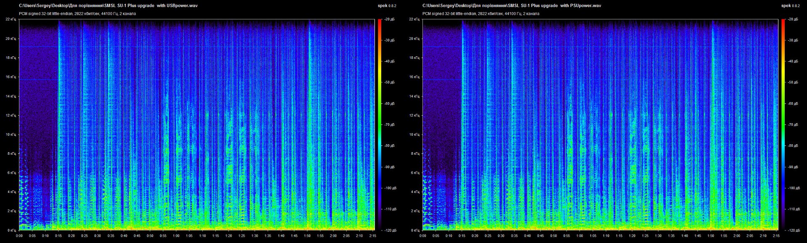Click the -60 дБ label on left scale
This screenshot has height=243, width=807.
click(389, 103)
